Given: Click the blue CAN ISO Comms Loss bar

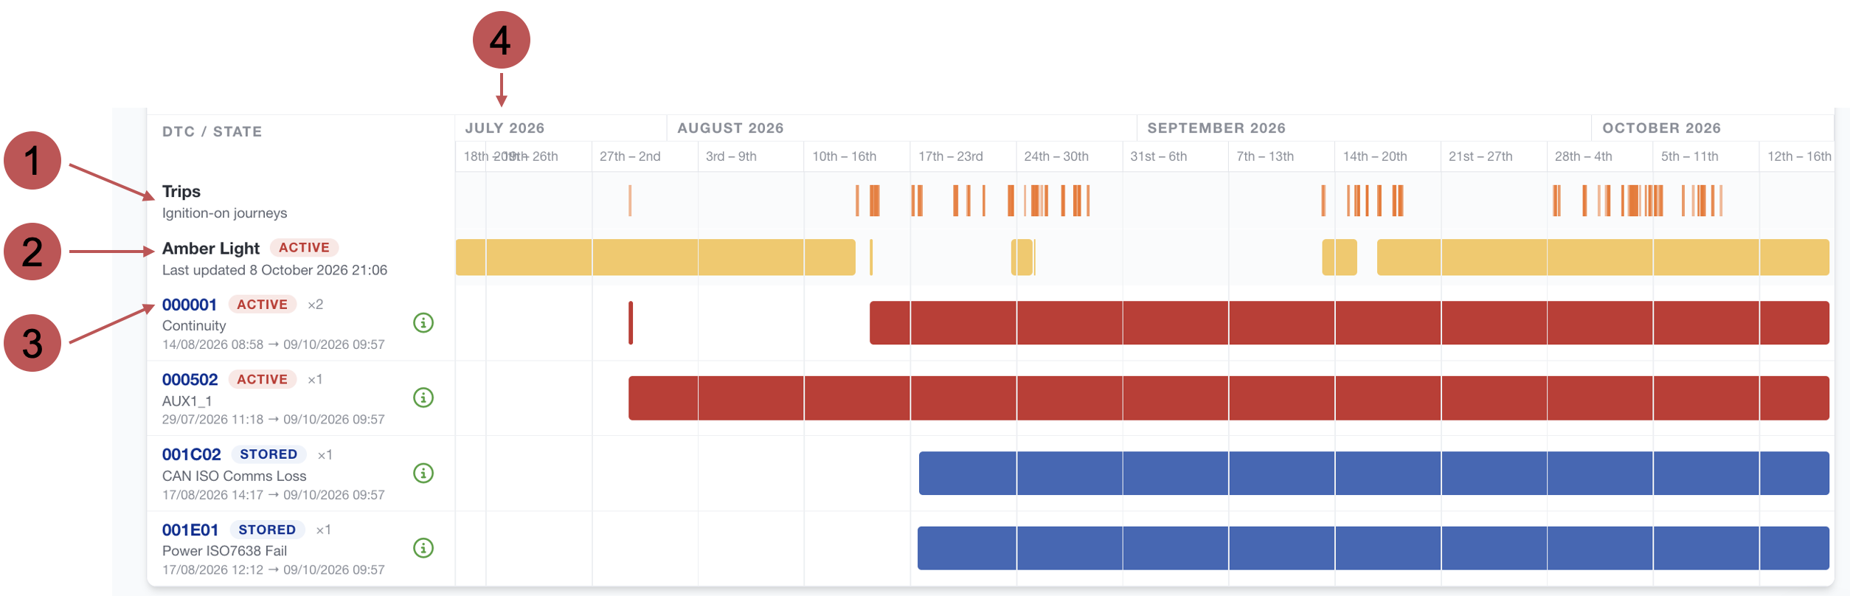Looking at the screenshot, I should (x=1374, y=473).
